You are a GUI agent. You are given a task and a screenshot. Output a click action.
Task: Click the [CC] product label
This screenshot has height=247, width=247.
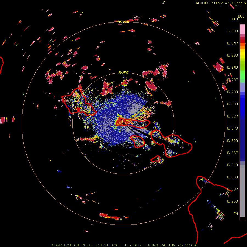234,19
